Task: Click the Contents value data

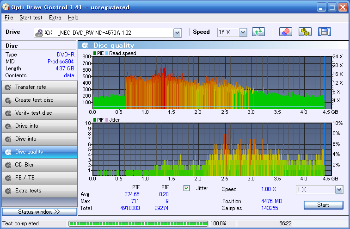Action: [x=69, y=75]
